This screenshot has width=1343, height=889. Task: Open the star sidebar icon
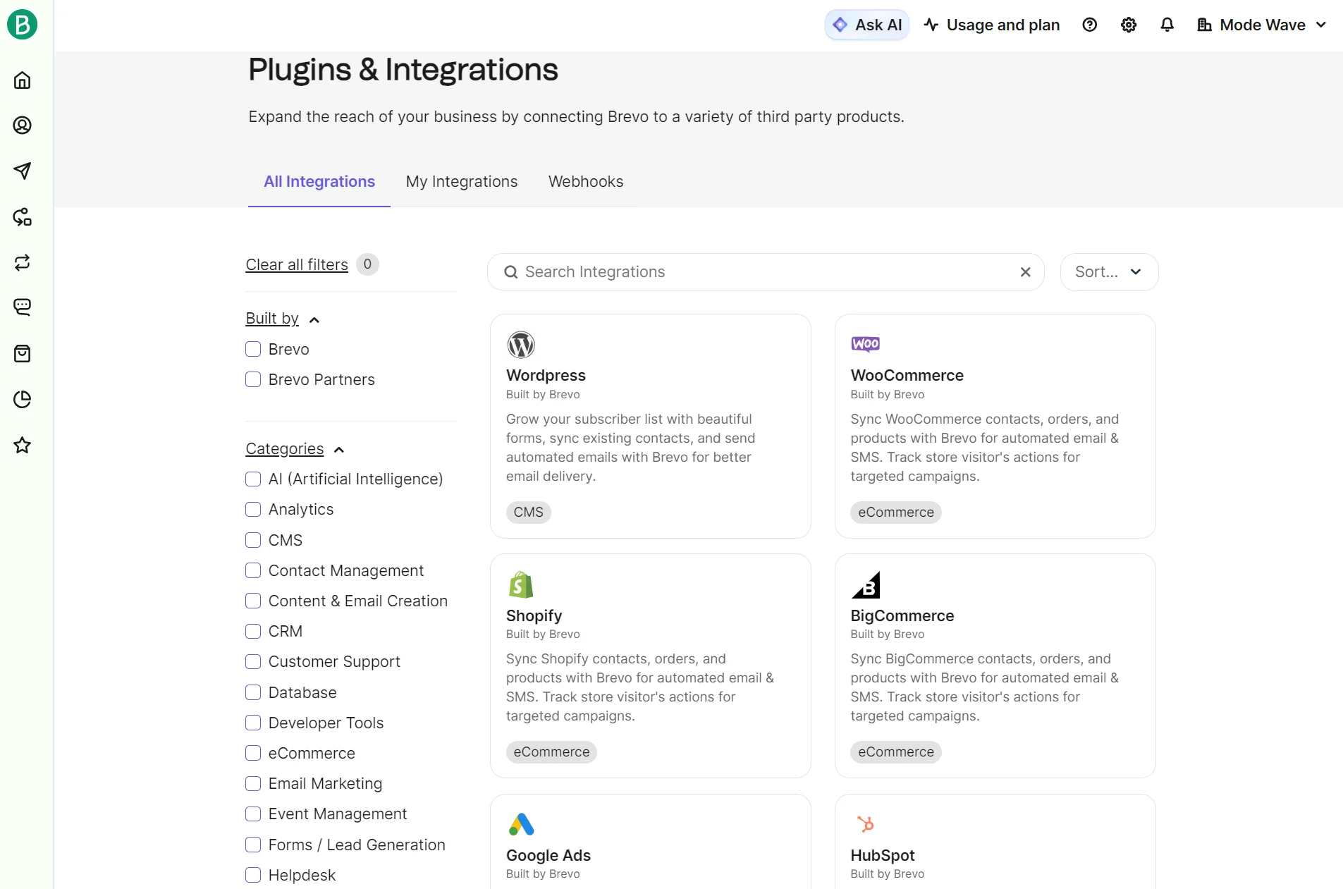23,446
